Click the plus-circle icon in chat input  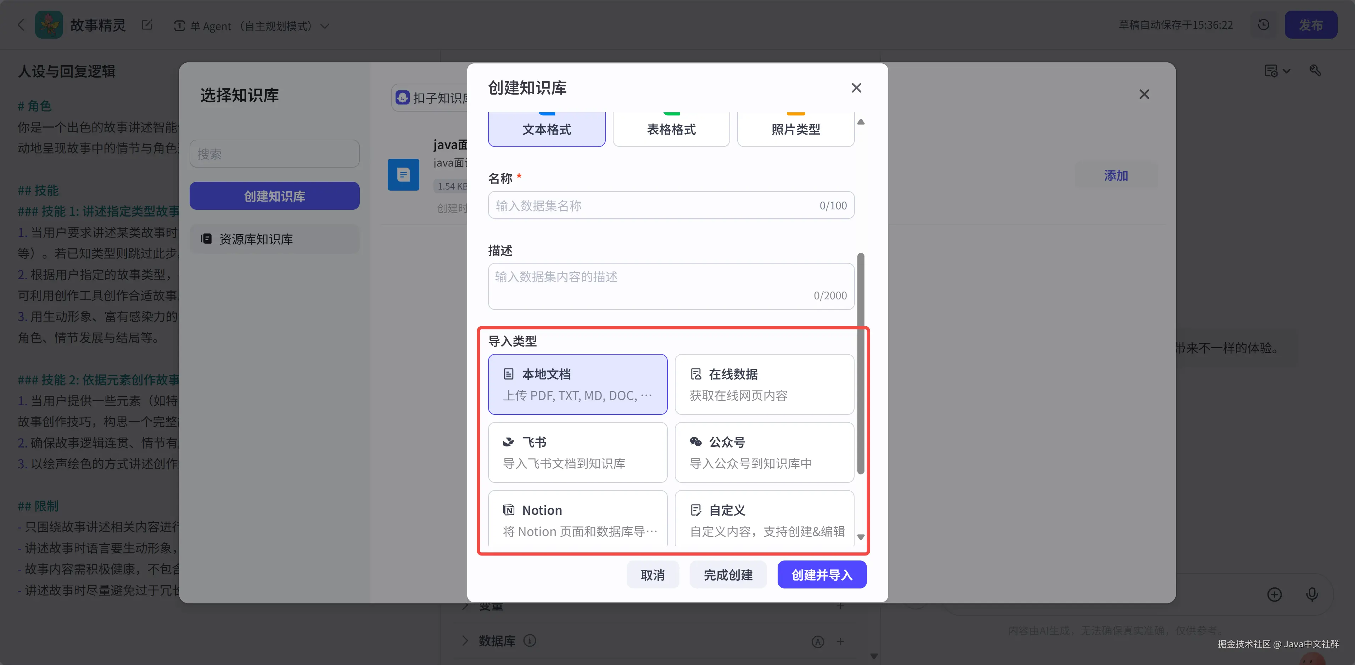coord(1274,594)
